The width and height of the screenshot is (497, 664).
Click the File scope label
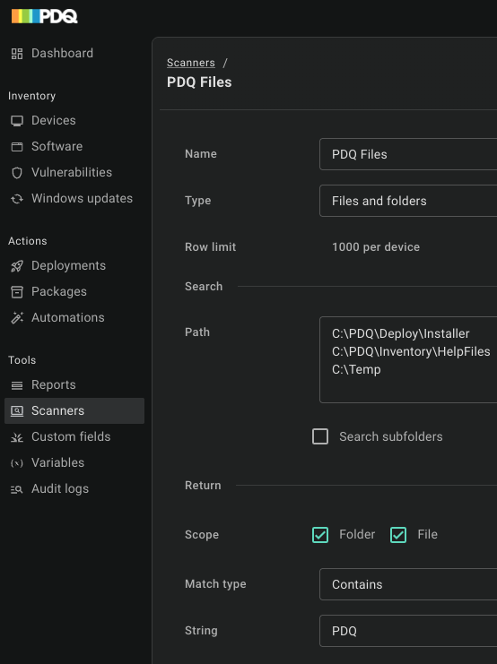pos(427,534)
